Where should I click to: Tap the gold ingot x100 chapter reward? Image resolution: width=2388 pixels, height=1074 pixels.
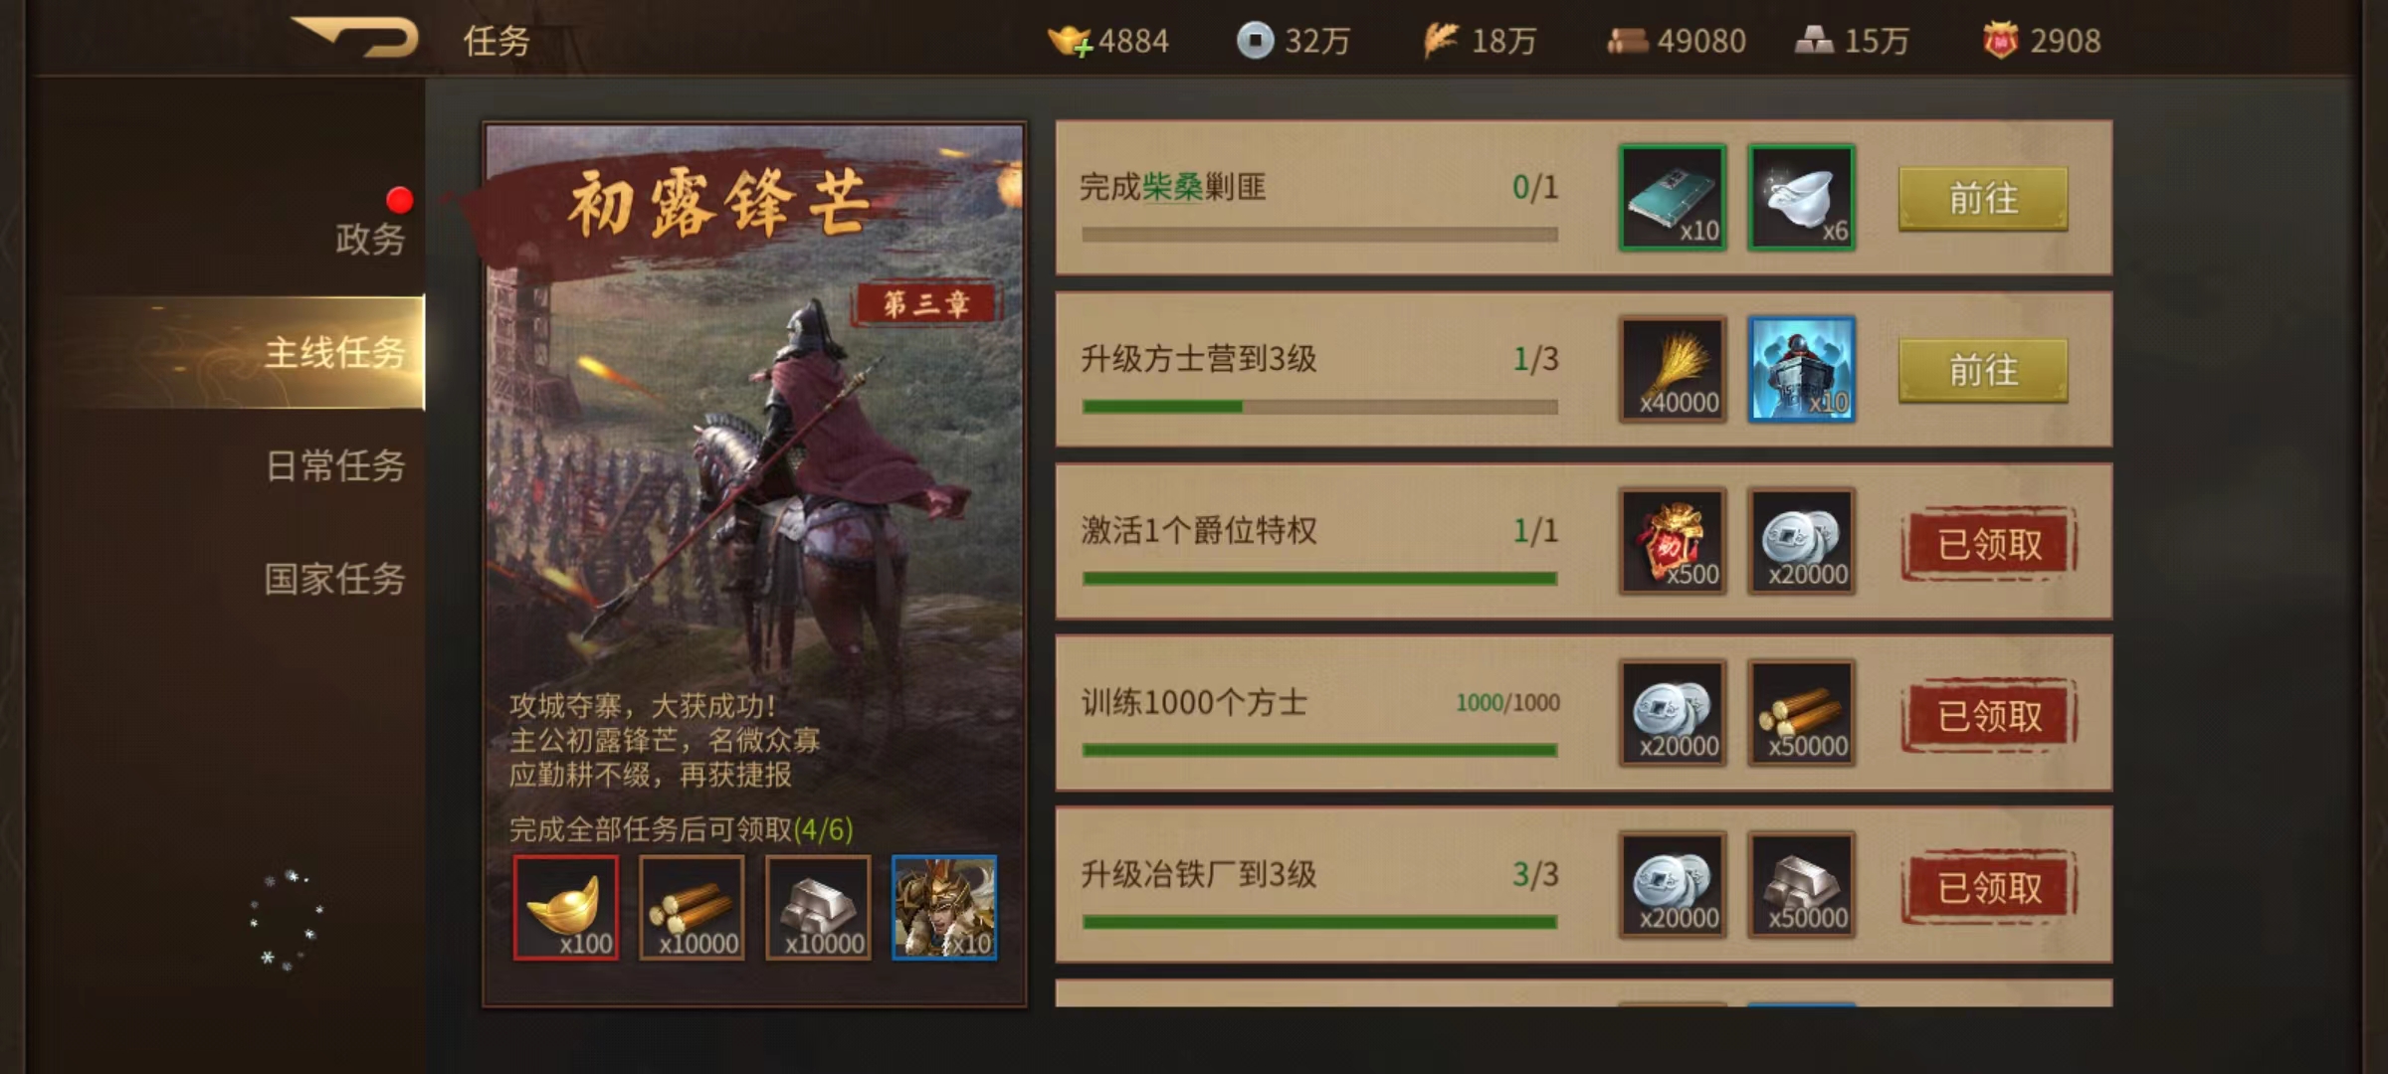point(565,907)
